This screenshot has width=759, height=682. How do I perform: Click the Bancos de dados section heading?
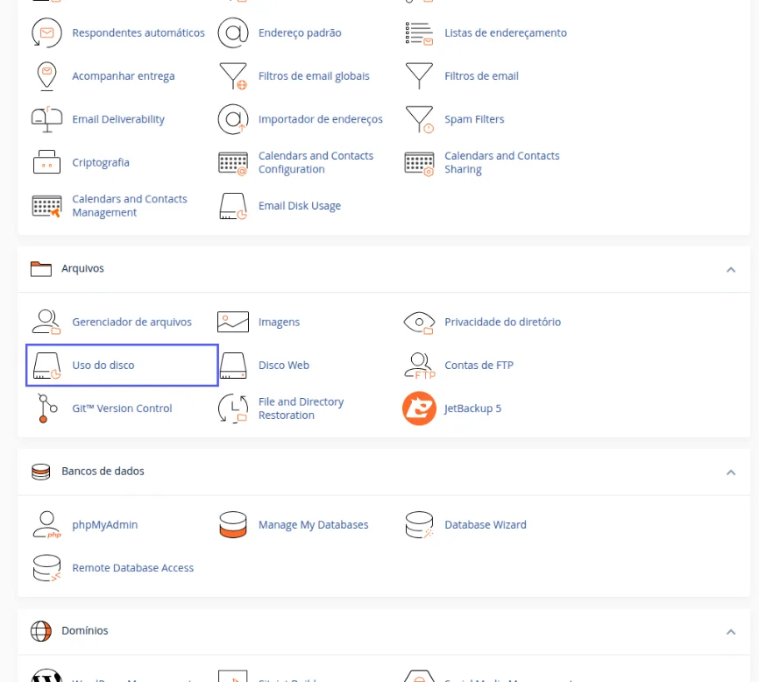point(103,472)
